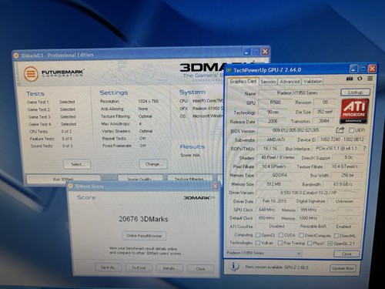The width and height of the screenshot is (385, 289).
Task: Switch to the Advanced tab
Action: point(290,82)
